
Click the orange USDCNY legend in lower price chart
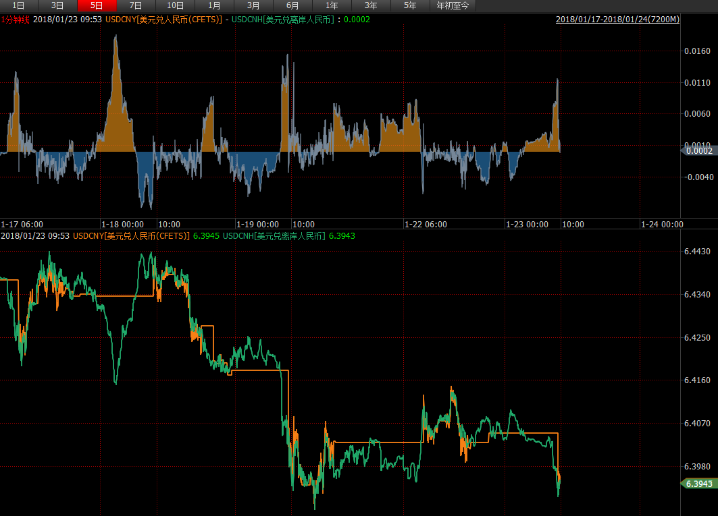[132, 235]
